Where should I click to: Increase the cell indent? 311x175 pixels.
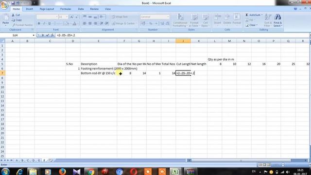[x=107, y=23]
